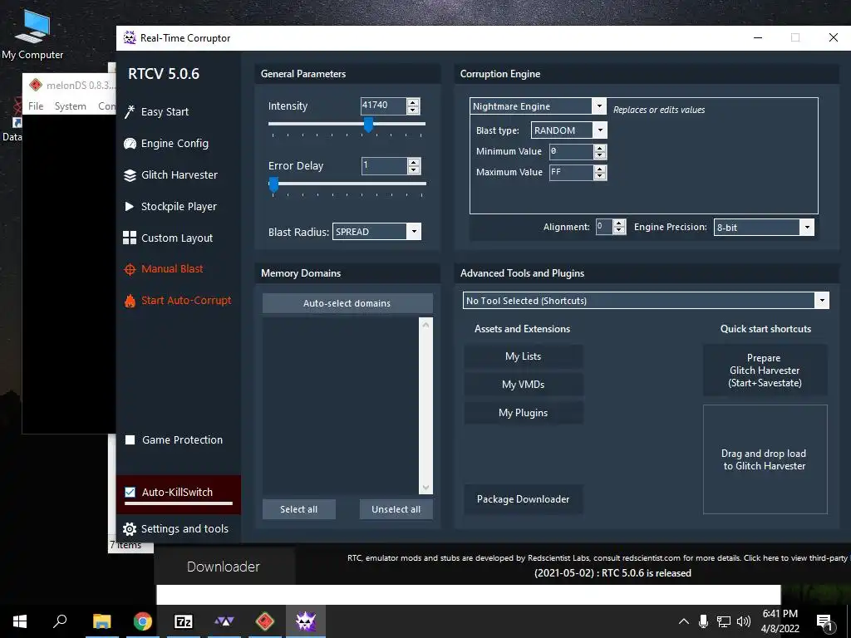This screenshot has width=851, height=638.
Task: Click the Manual Blast crosshair icon
Action: [x=130, y=269]
